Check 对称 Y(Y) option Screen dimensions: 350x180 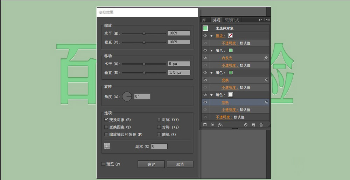(x=159, y=127)
